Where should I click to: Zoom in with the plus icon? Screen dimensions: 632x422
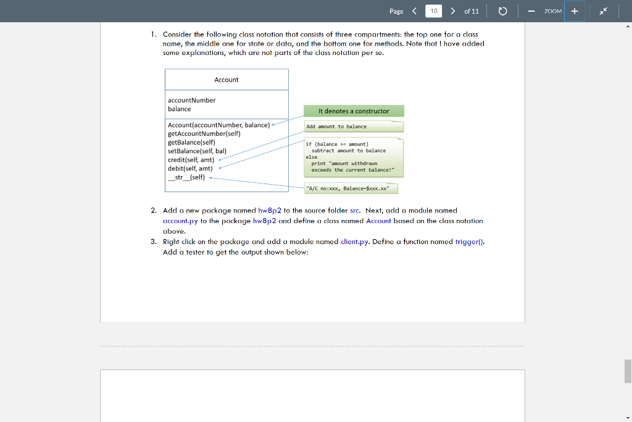coord(575,11)
